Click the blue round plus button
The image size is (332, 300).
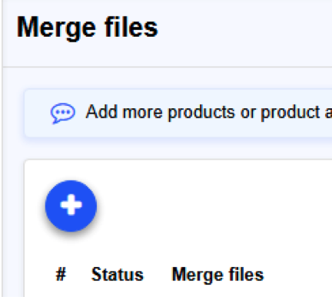71,206
